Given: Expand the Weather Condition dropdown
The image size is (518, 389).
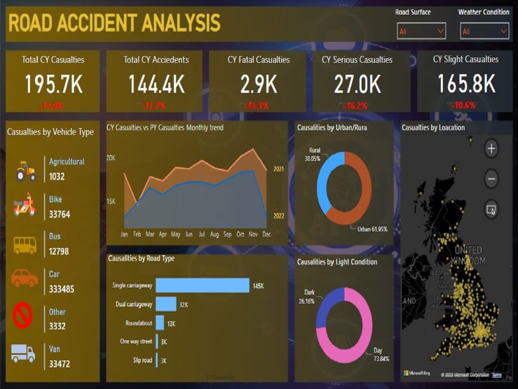Looking at the screenshot, I should 484,31.
